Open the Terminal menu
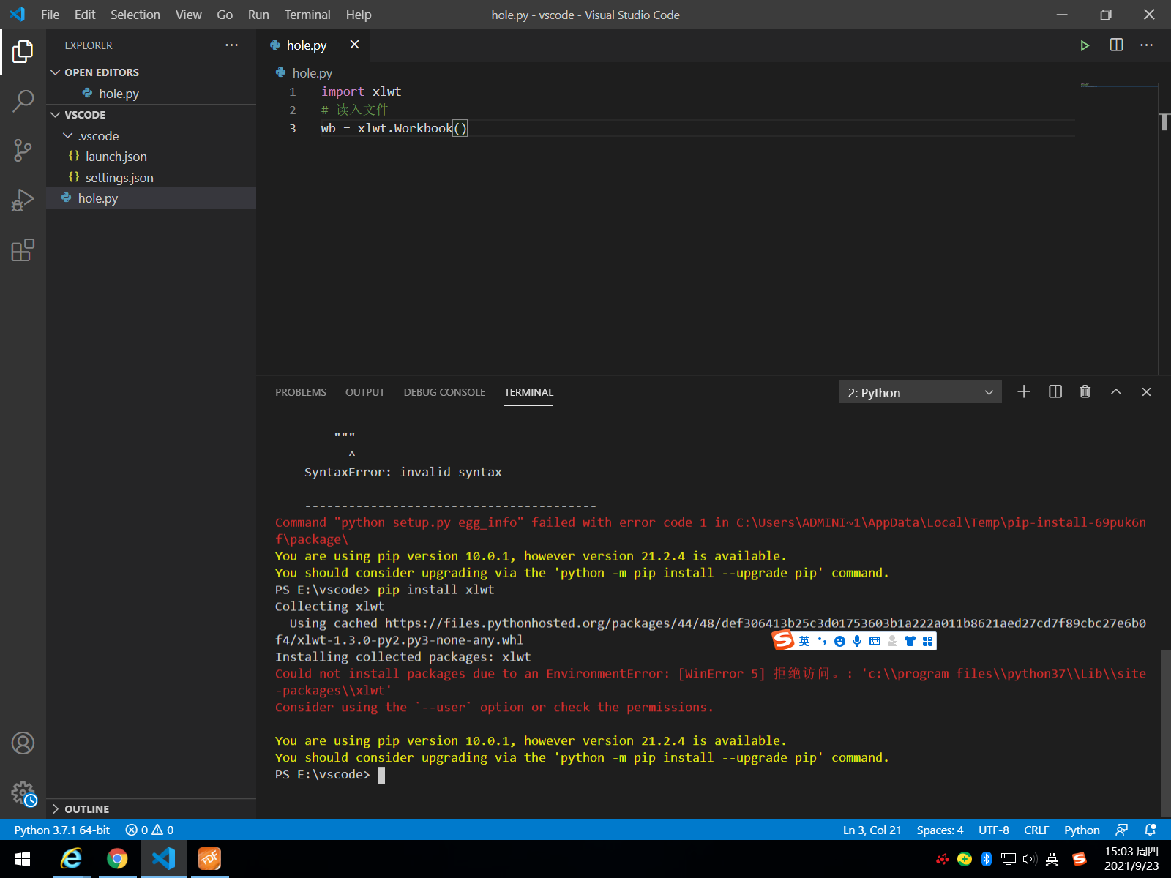The width and height of the screenshot is (1171, 878). point(307,15)
